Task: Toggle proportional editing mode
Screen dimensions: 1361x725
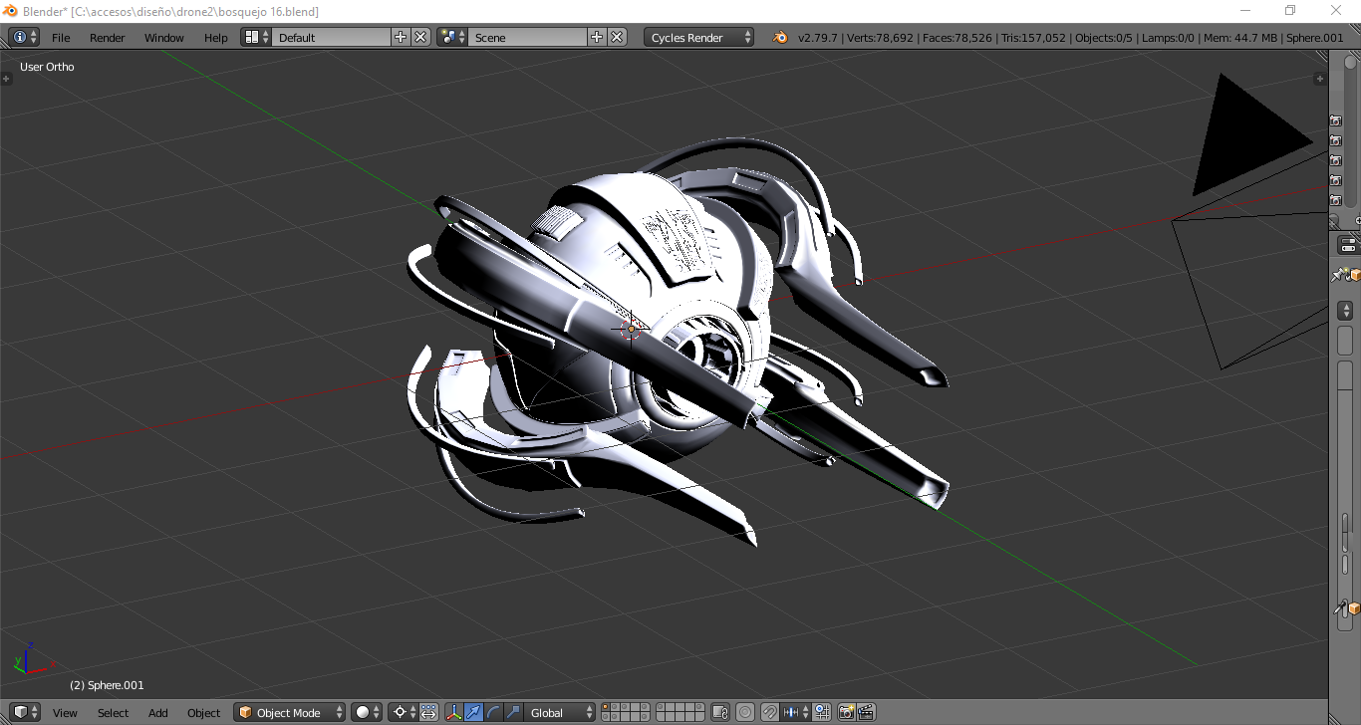Action: pyautogui.click(x=745, y=712)
